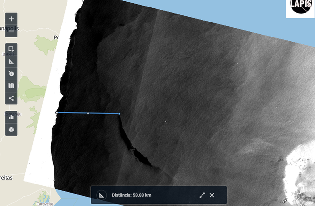
Task: Click the line-draw icon in the distance panel
Action: pos(202,195)
